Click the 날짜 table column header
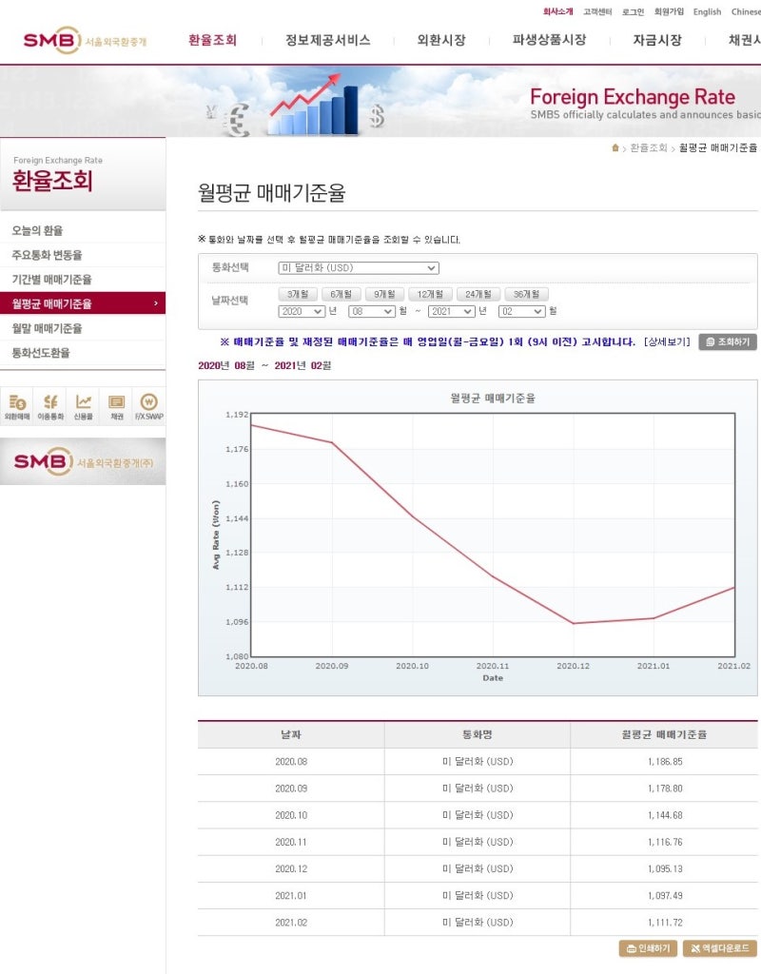Screen dimensions: 761x974 291,734
